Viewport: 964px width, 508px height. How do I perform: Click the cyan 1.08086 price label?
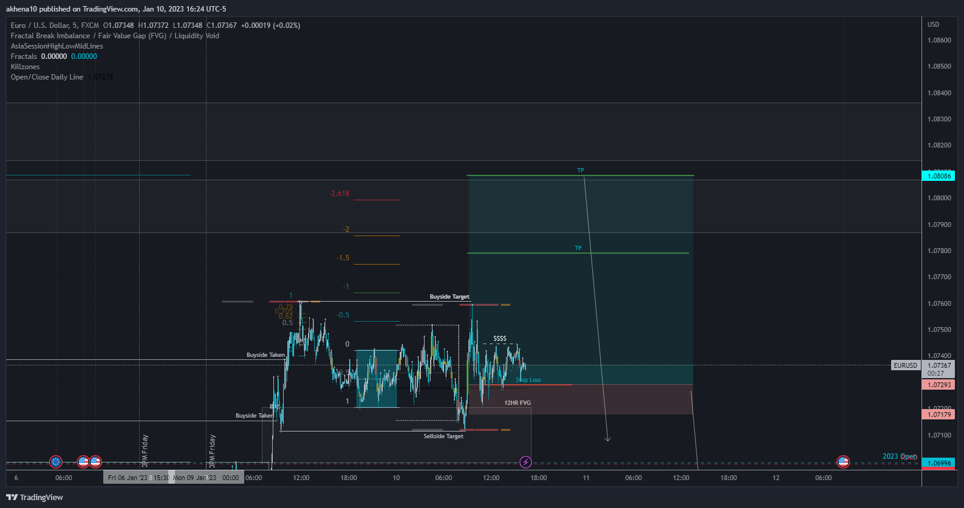[x=938, y=176]
